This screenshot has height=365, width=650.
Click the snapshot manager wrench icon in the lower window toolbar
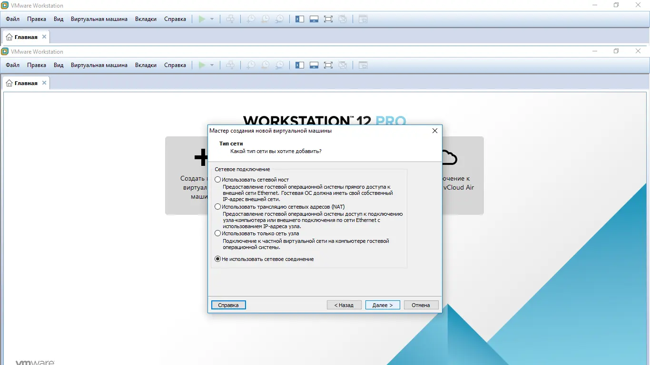(280, 65)
